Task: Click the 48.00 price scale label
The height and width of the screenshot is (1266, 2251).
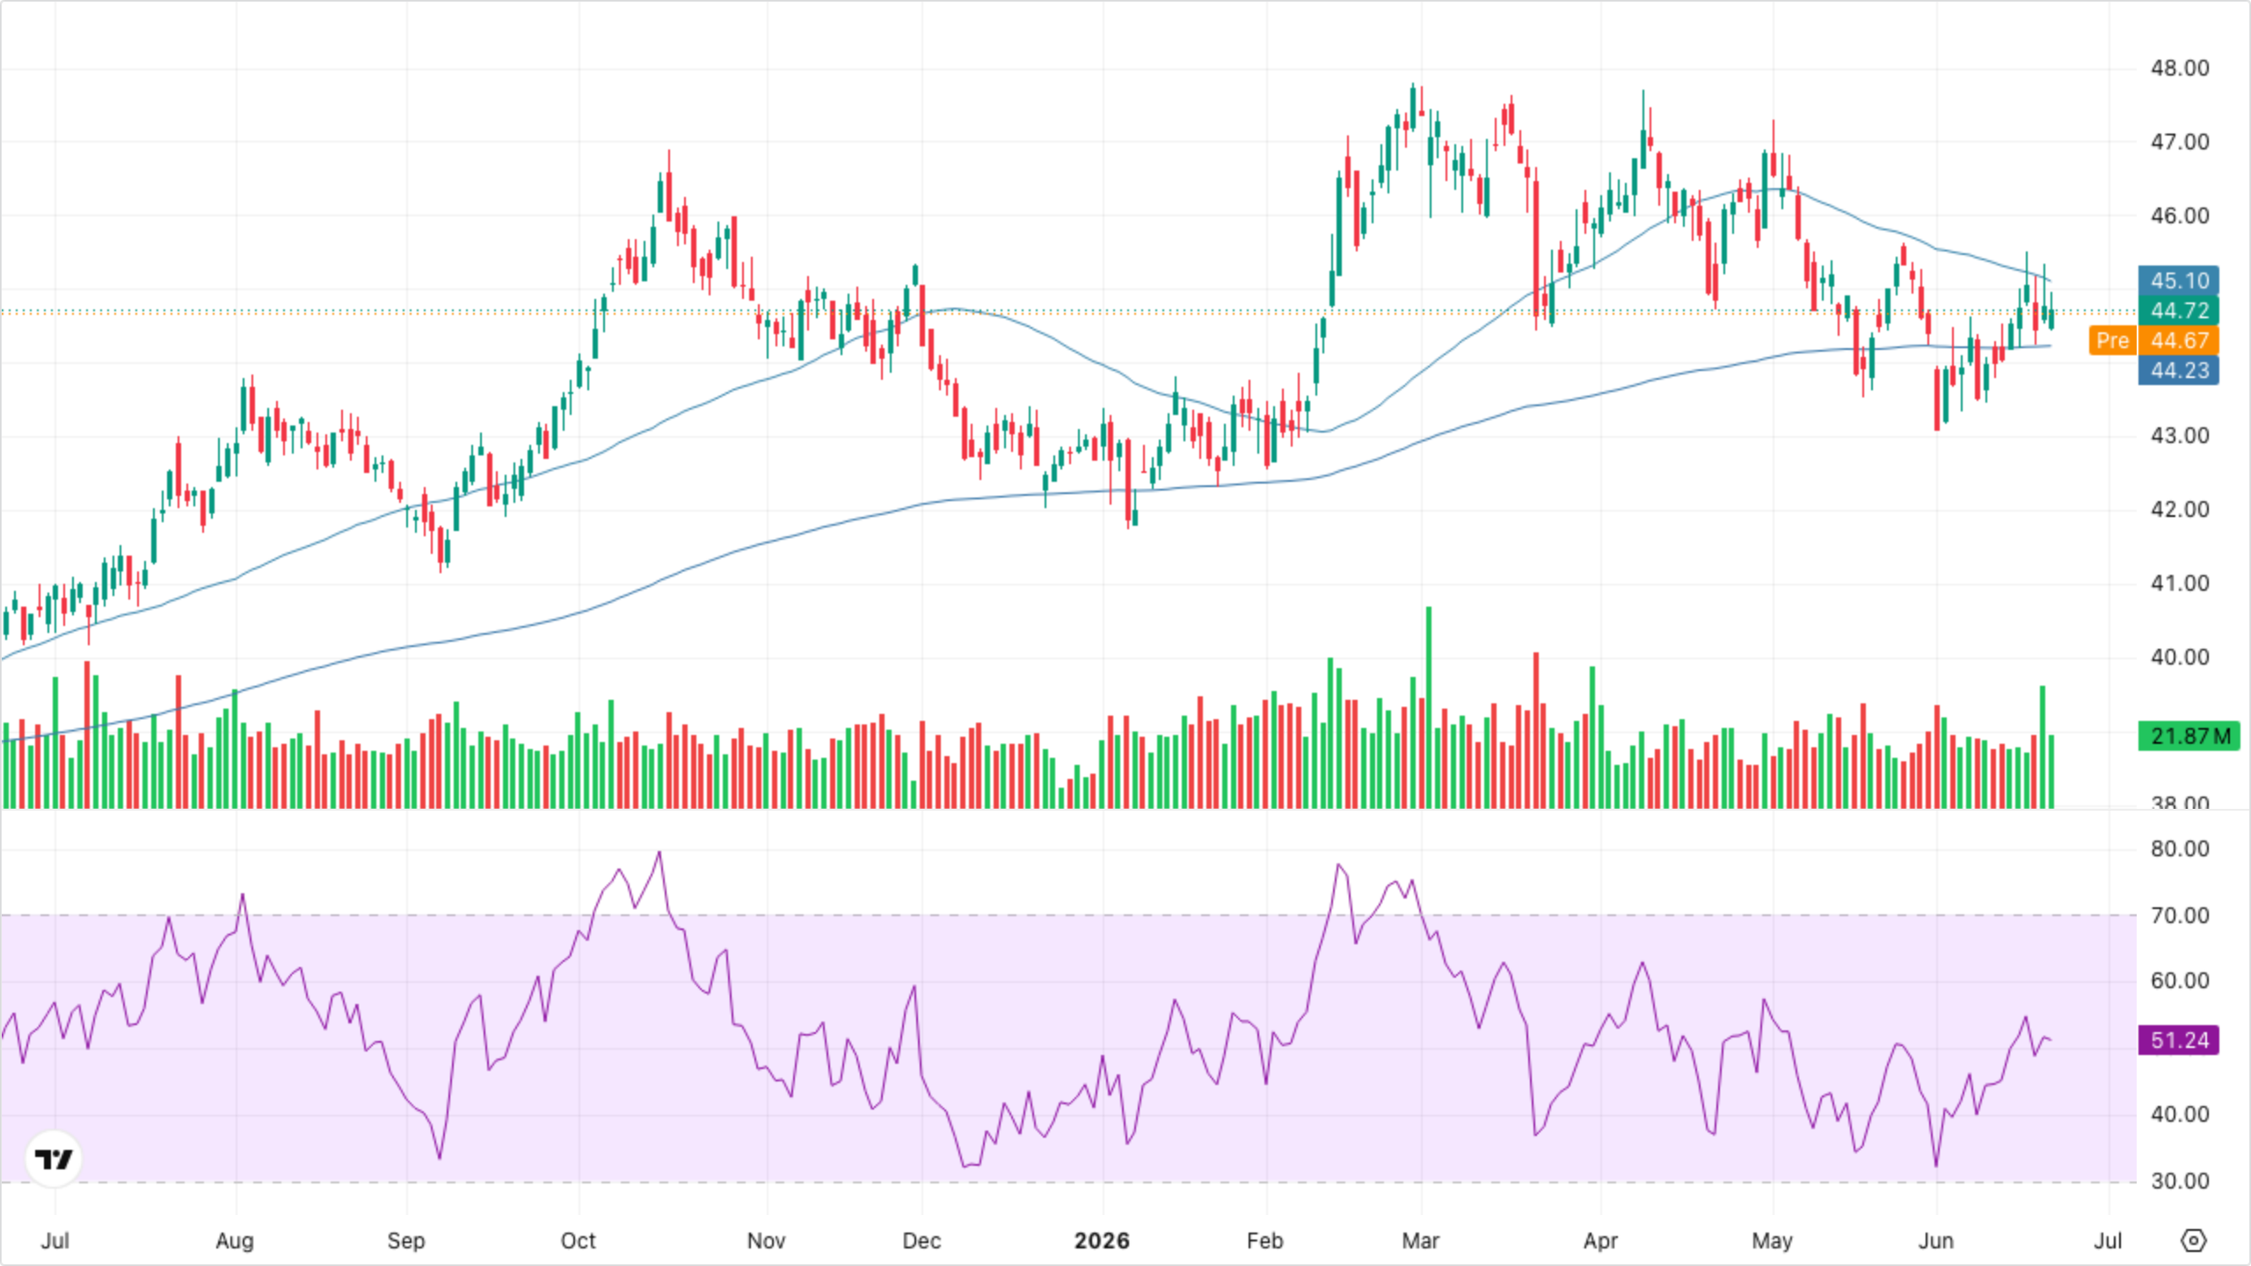Action: tap(2179, 68)
